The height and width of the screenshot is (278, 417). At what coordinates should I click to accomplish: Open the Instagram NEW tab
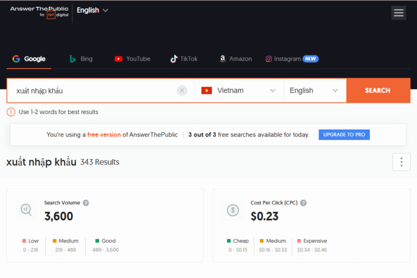click(x=292, y=59)
